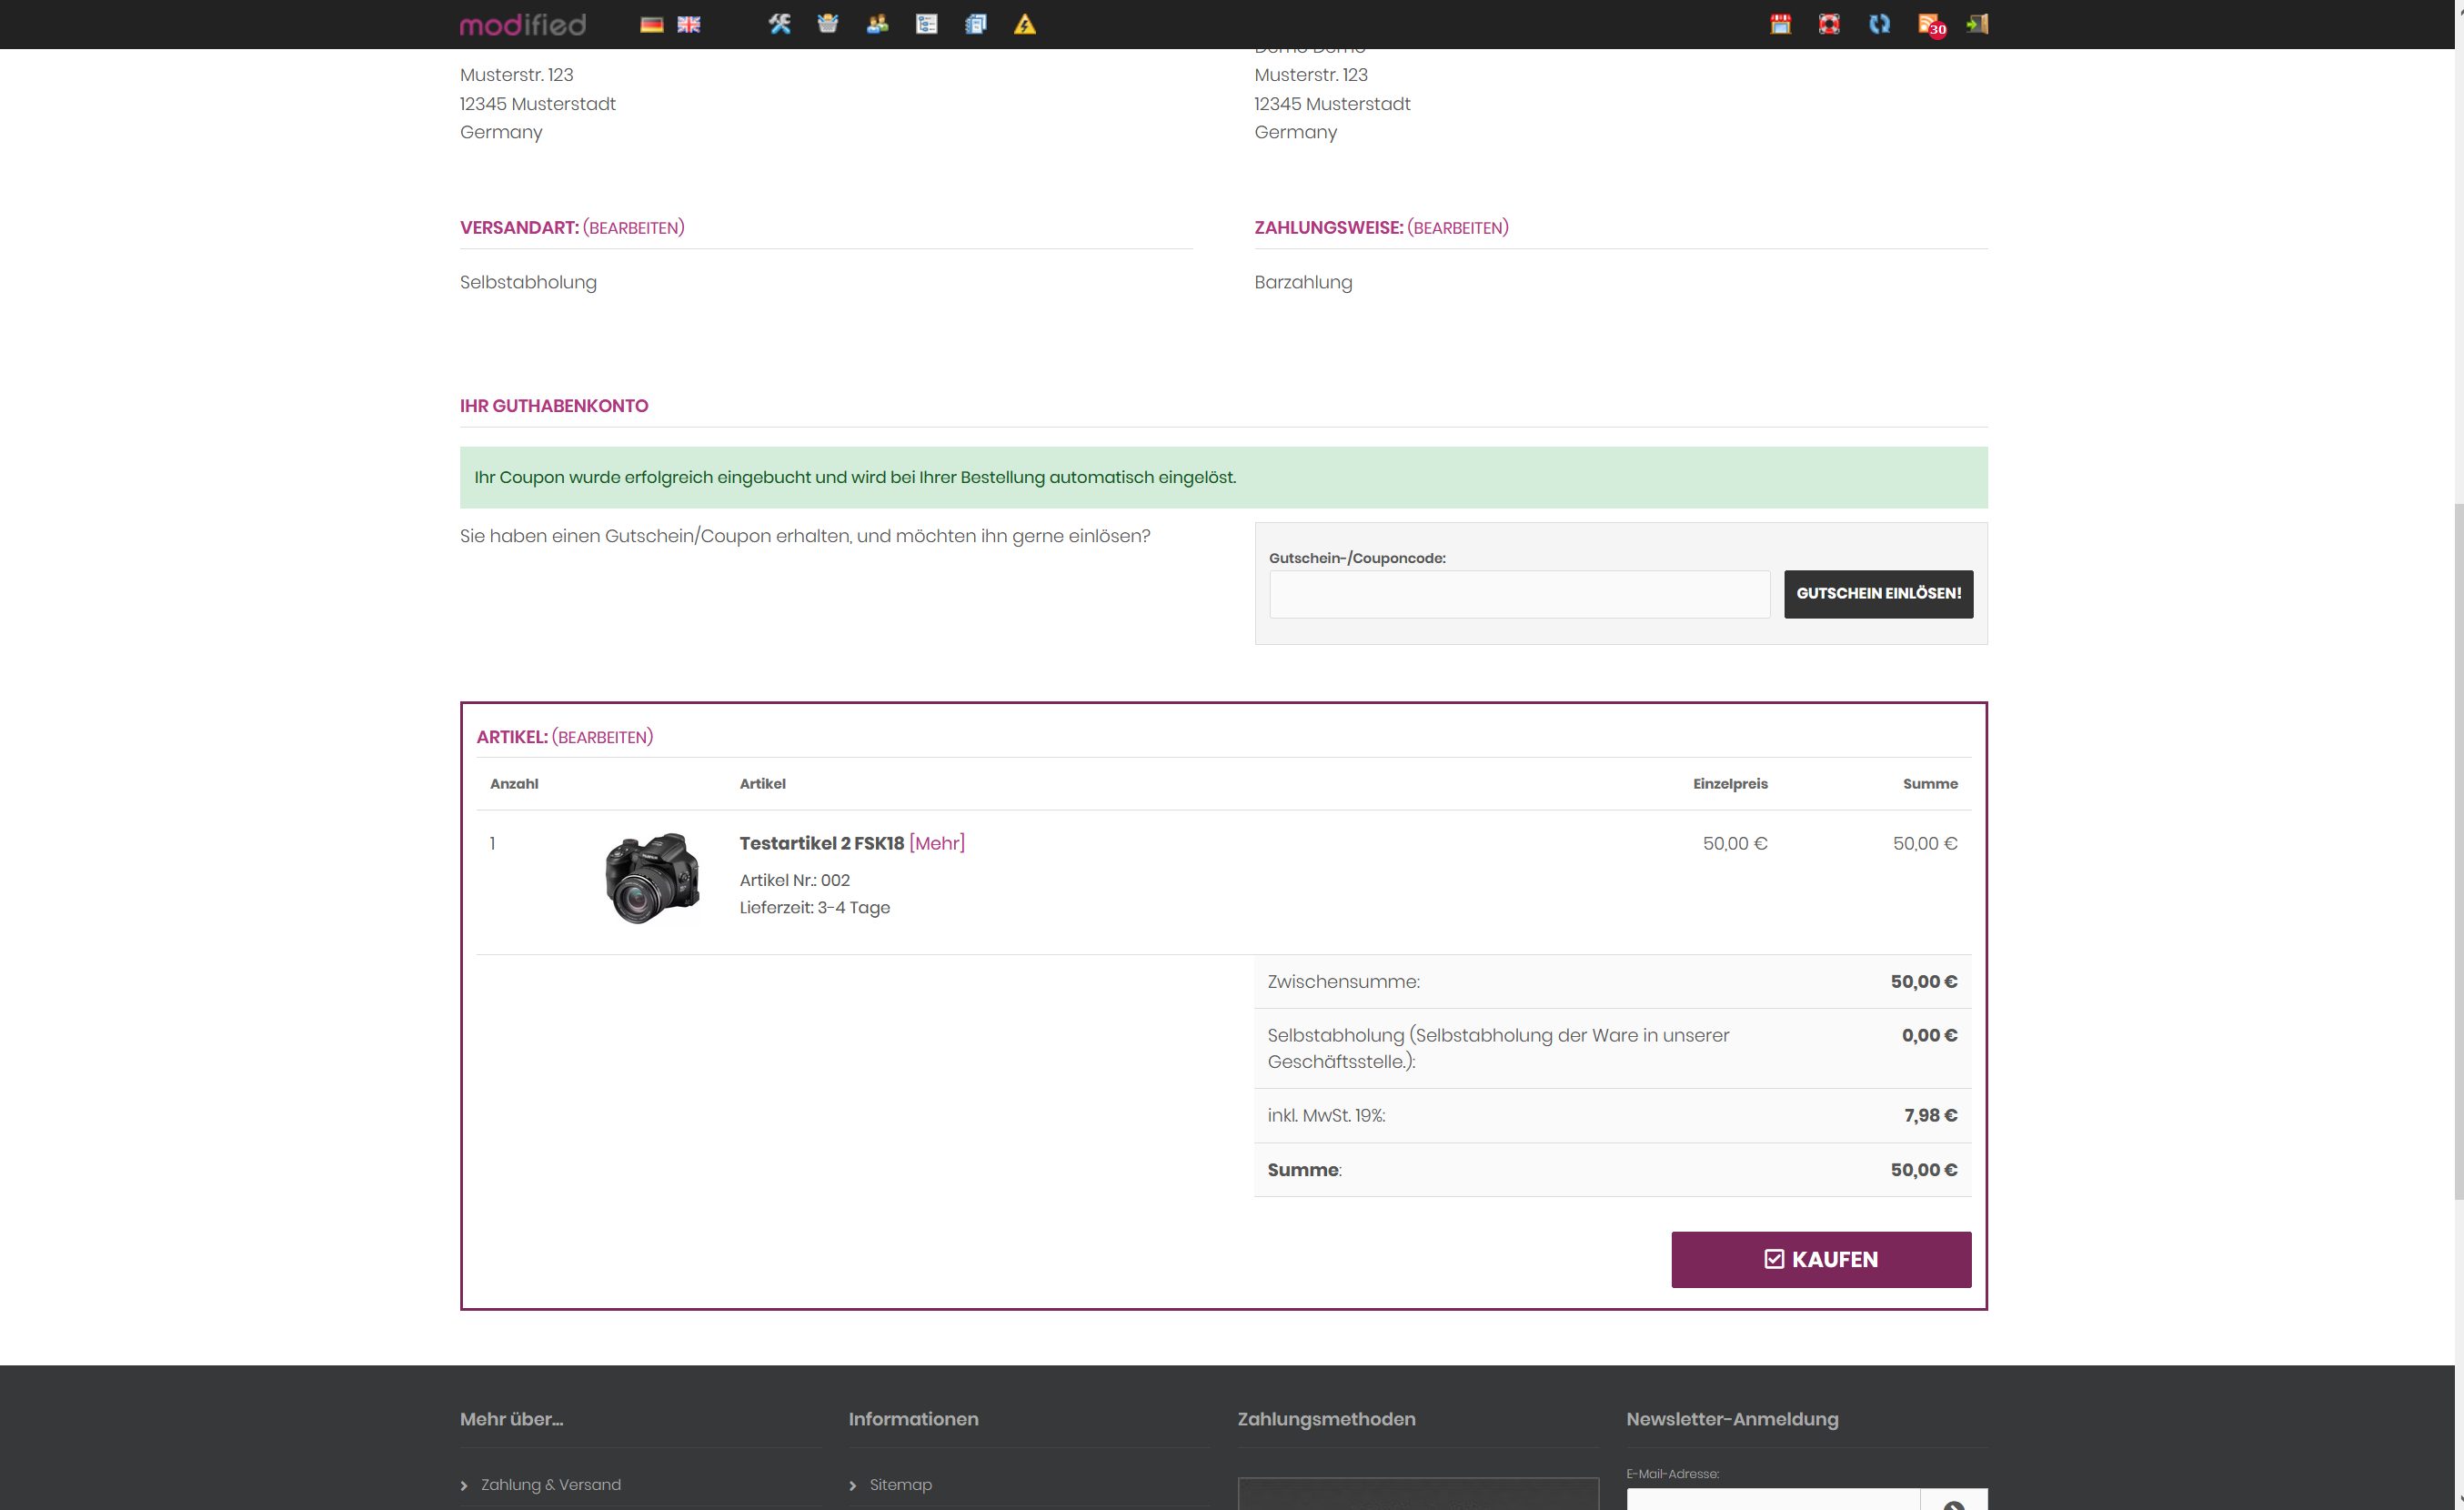Click the yellow warning triangle icon
The image size is (2464, 1510).
point(1024,24)
